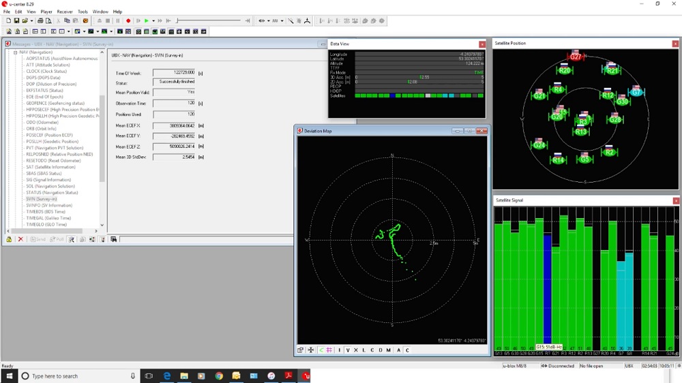Select PVT (Navigation PVT Solution) message

(x=55, y=148)
